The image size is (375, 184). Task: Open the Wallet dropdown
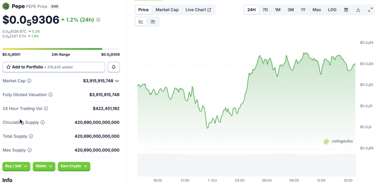[x=44, y=166]
